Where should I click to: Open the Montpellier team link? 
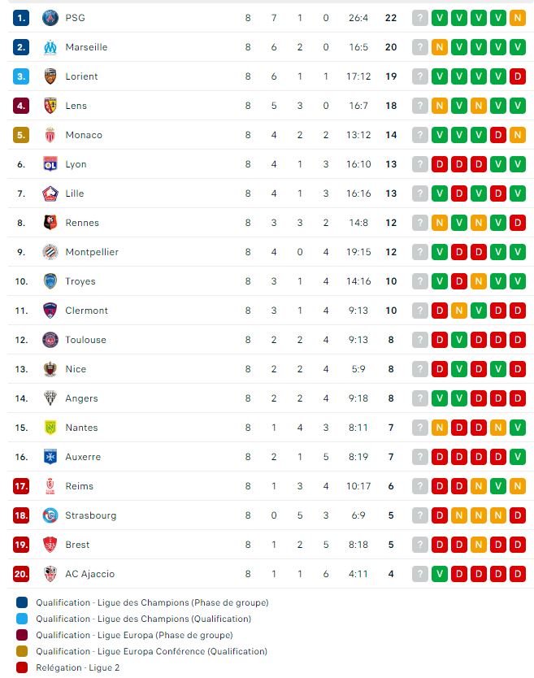click(x=92, y=252)
